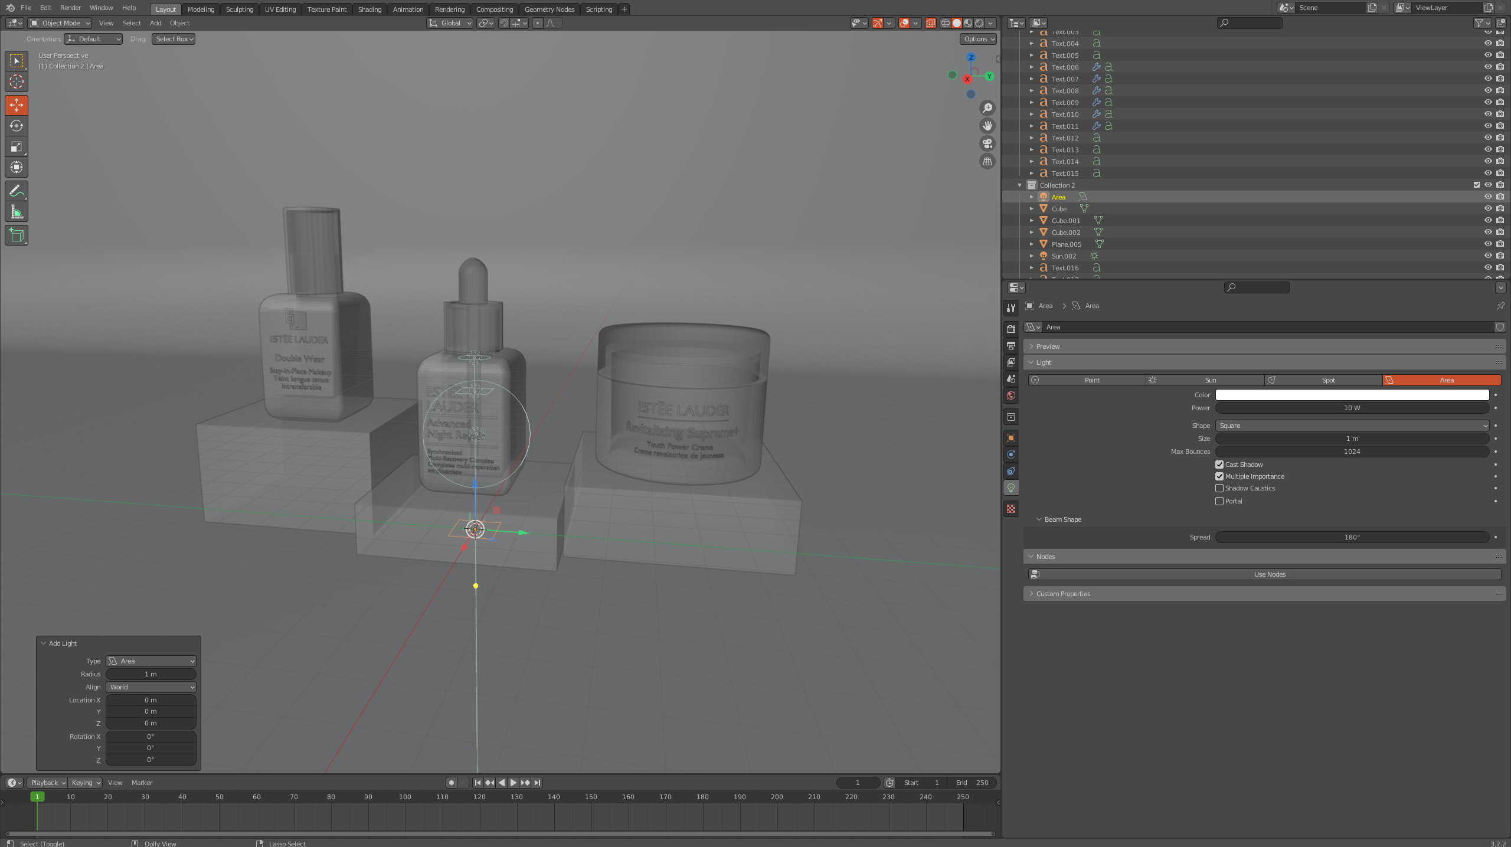Switch to Geometry Nodes workspace
The height and width of the screenshot is (847, 1511).
point(549,9)
